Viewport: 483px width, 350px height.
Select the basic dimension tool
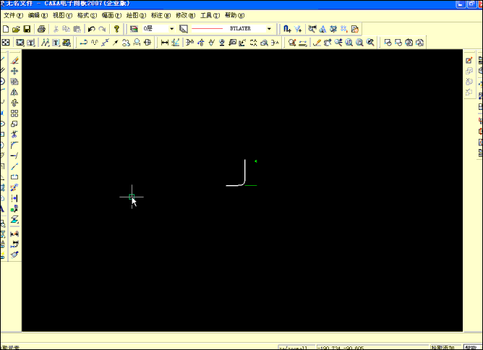[x=165, y=43]
